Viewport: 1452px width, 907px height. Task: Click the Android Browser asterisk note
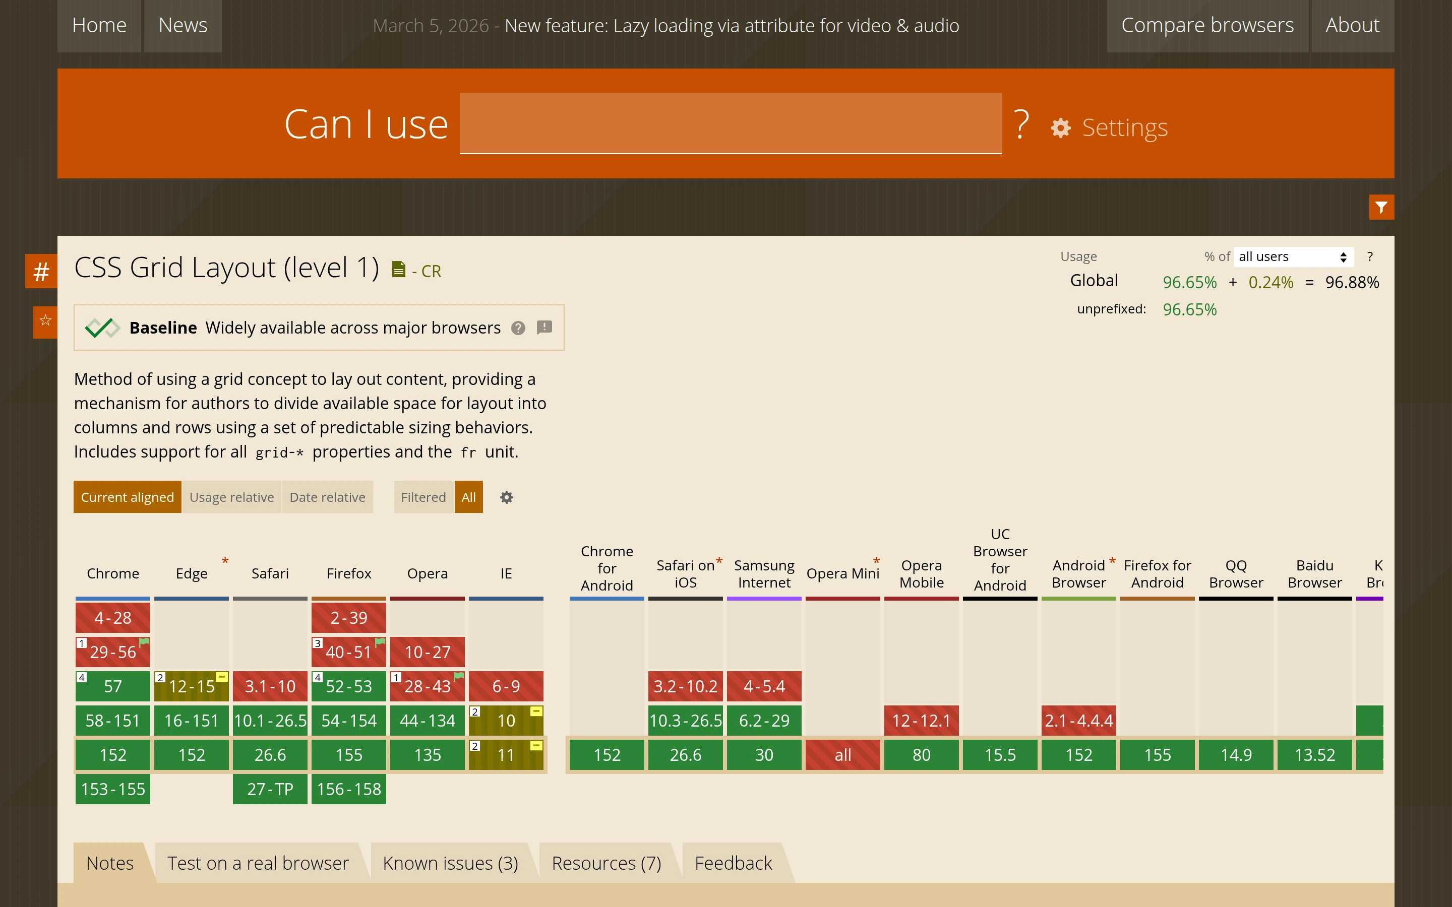(x=1112, y=561)
